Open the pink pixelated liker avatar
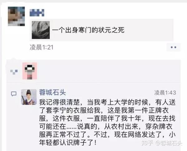The image size is (187, 151). tap(30, 71)
